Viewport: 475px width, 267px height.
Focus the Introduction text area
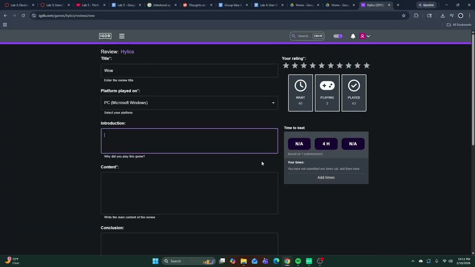[x=189, y=141]
